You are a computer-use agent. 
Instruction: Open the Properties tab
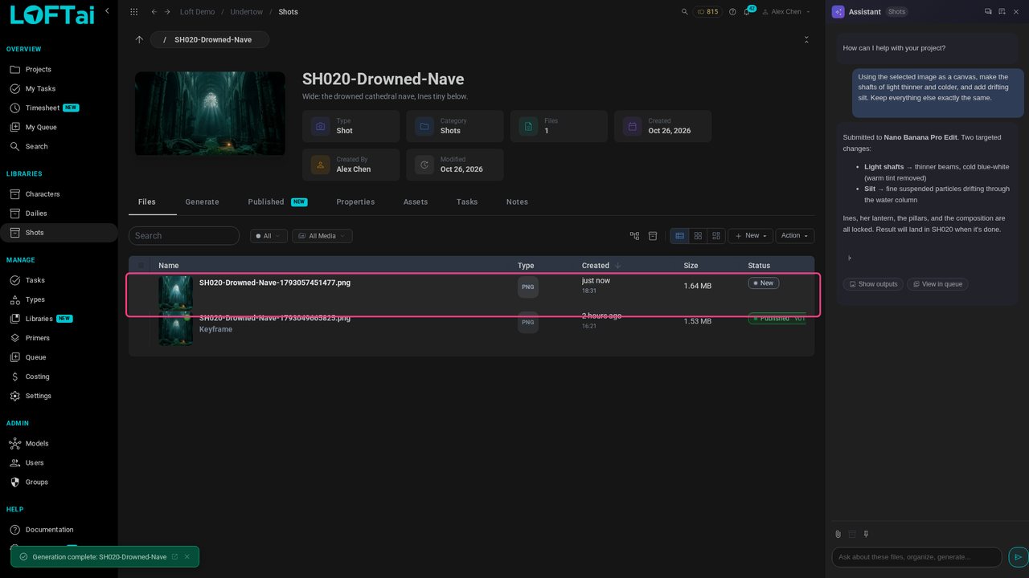(x=355, y=202)
